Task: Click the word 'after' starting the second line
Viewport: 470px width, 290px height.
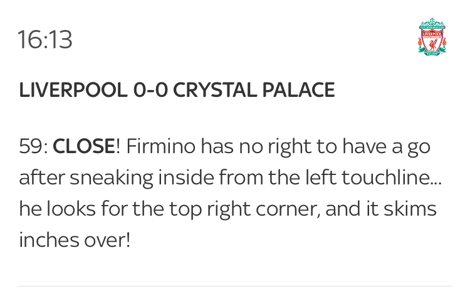Action: pyautogui.click(x=42, y=177)
